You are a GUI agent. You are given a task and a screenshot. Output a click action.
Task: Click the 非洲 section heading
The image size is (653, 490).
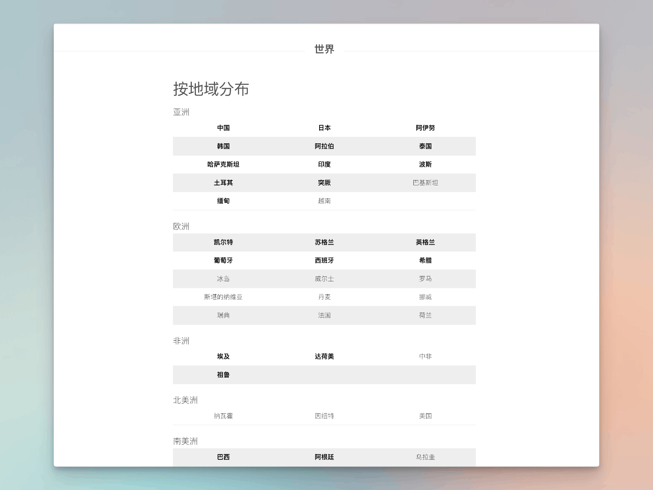click(181, 341)
